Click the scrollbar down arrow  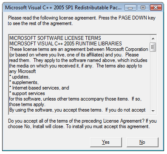point(153,111)
